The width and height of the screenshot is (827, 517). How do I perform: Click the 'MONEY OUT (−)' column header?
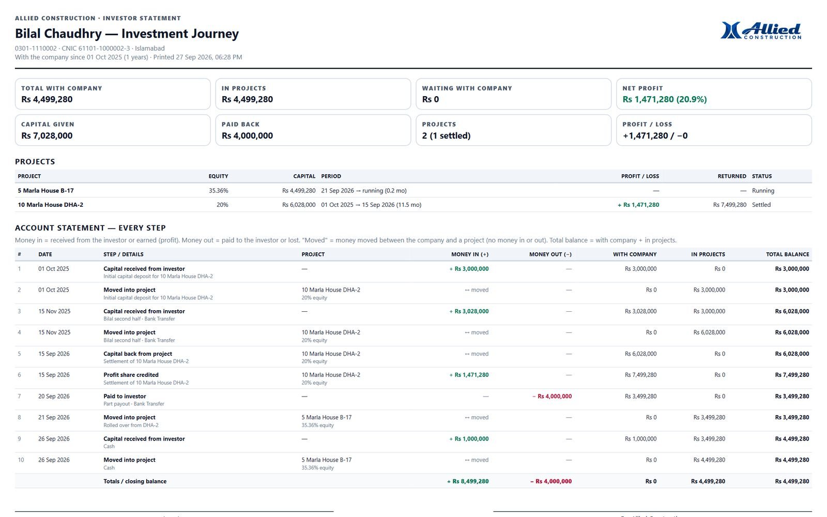click(550, 254)
